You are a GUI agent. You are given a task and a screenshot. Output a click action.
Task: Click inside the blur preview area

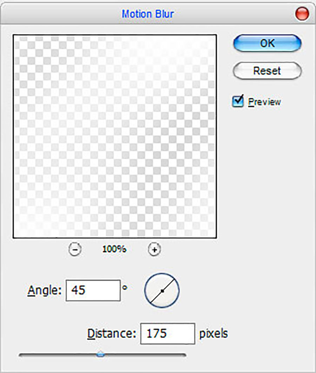114,136
